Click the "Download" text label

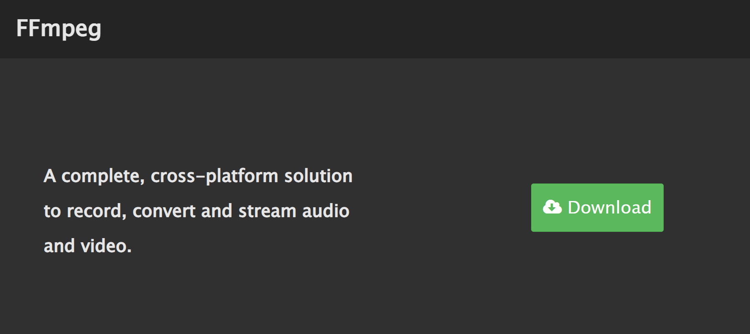coord(609,207)
